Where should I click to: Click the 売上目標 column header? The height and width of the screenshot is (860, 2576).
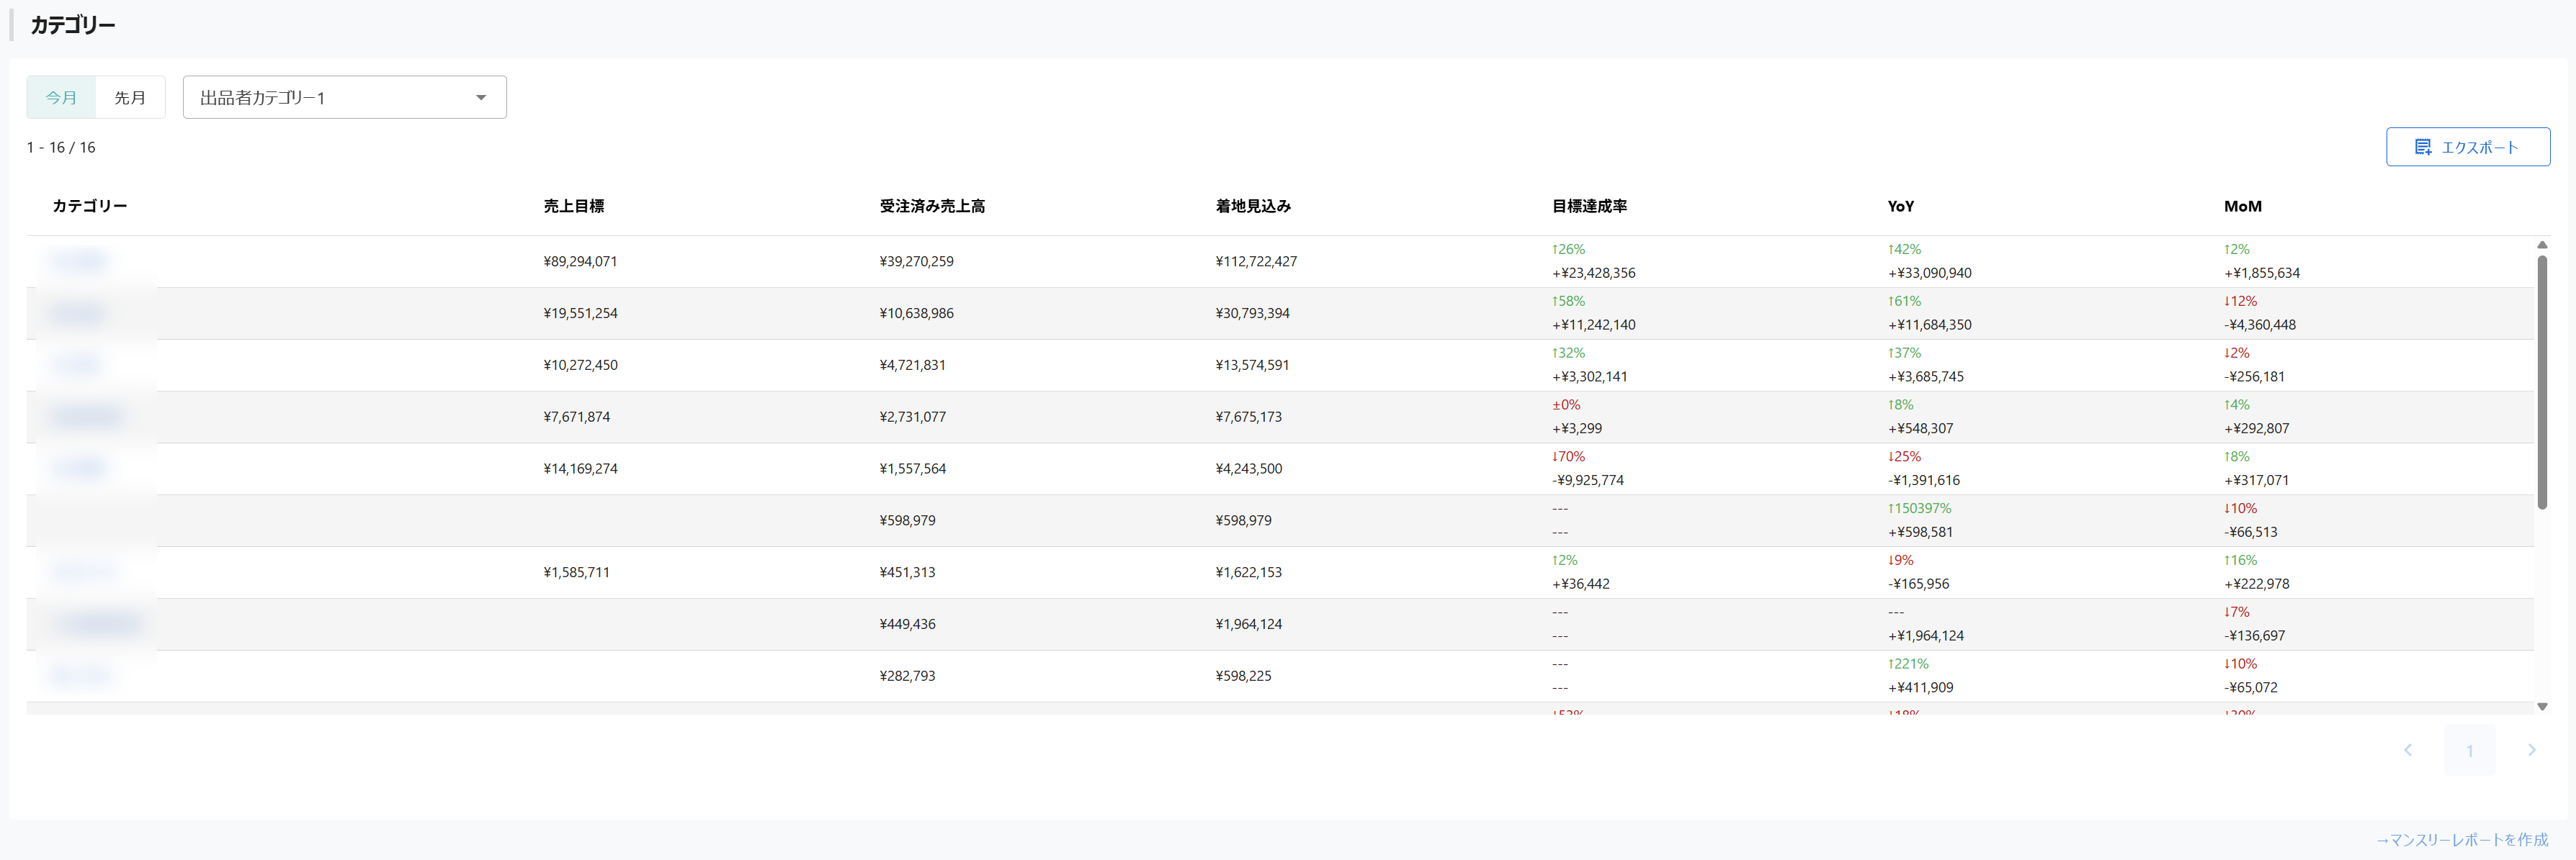(574, 206)
